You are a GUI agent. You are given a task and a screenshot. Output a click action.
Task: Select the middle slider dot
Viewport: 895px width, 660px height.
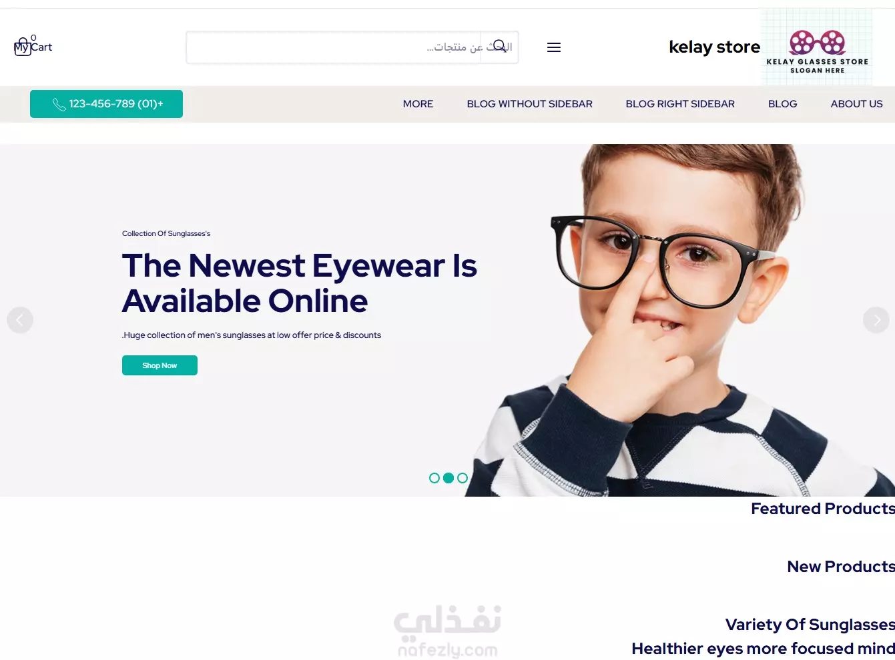pos(449,478)
